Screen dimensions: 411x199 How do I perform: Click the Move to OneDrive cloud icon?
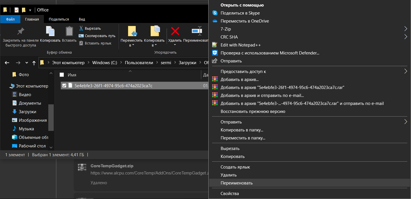[x=215, y=21]
